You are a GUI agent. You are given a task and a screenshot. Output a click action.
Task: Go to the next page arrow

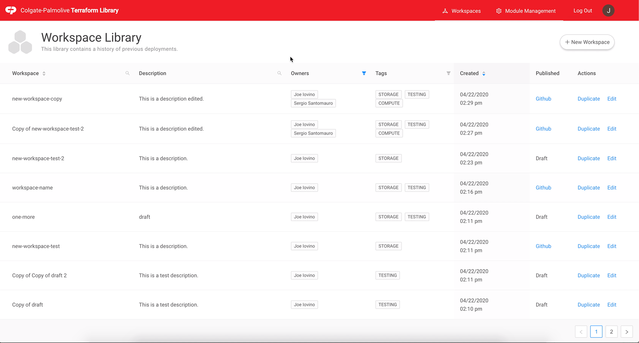[x=627, y=332]
